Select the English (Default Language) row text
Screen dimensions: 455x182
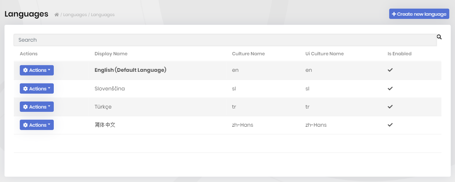click(130, 70)
